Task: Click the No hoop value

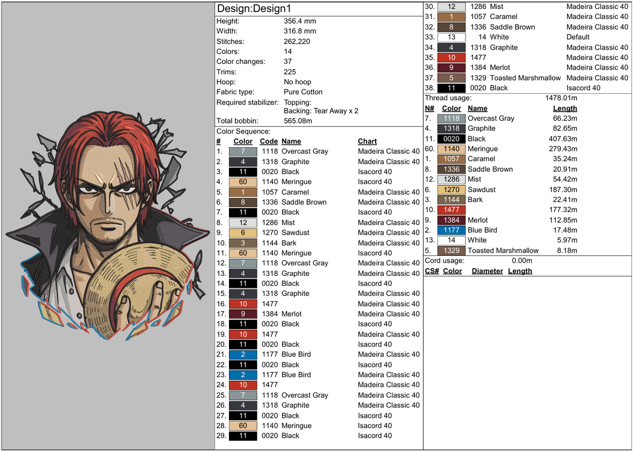Action: 298,82
